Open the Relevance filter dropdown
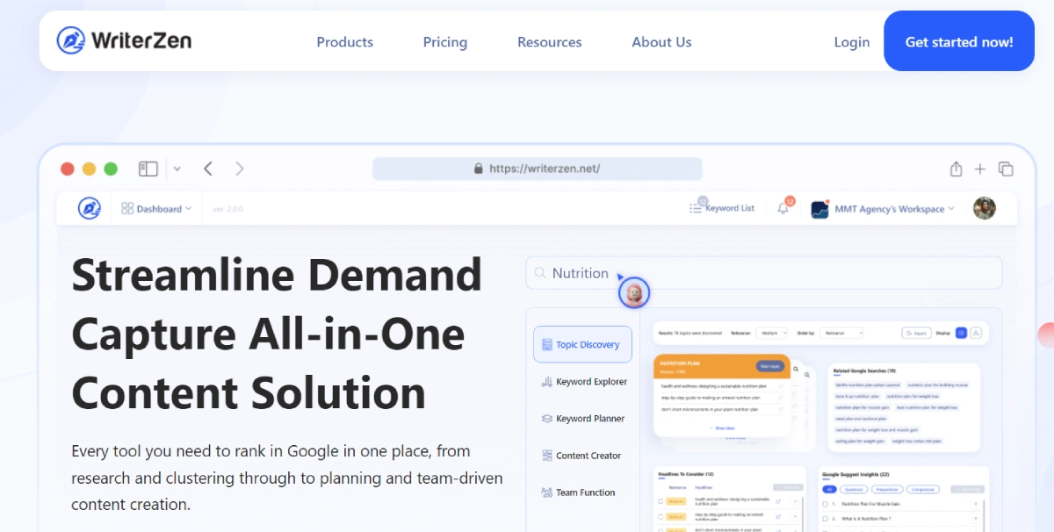This screenshot has height=532, width=1054. [771, 334]
